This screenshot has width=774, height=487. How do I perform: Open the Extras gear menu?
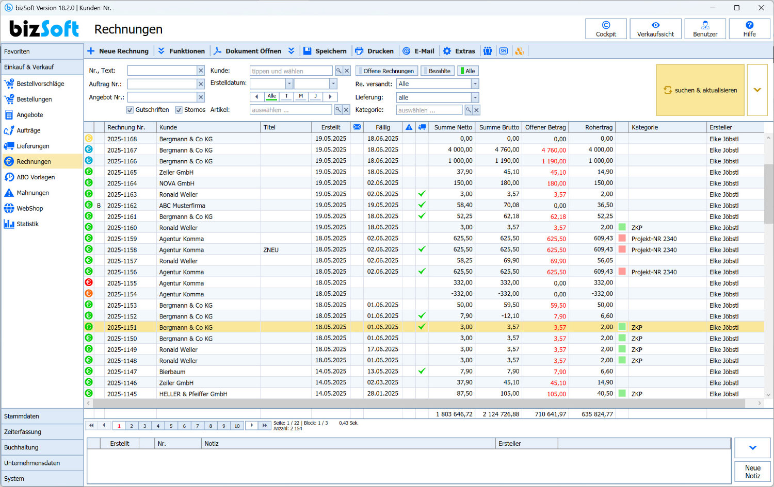click(459, 51)
